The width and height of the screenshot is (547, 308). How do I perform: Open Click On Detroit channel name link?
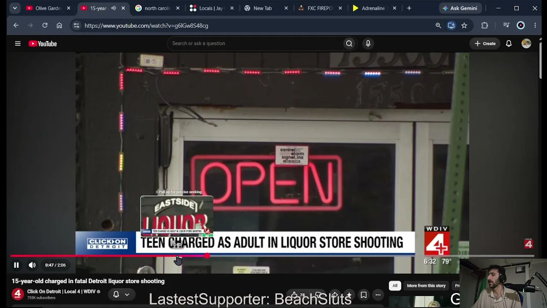click(x=61, y=292)
